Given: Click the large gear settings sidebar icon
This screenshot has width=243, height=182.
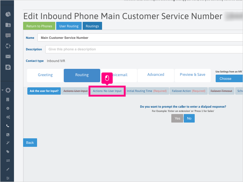Looking at the screenshot, I should pos(8,90).
